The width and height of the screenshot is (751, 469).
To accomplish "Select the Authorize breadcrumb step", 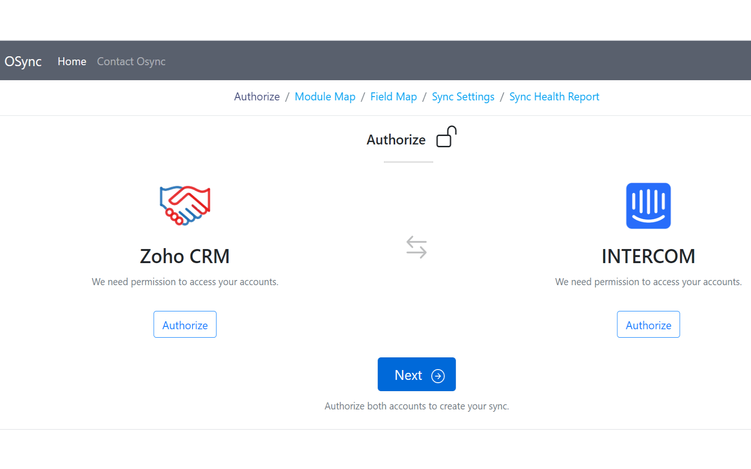I will pos(256,97).
